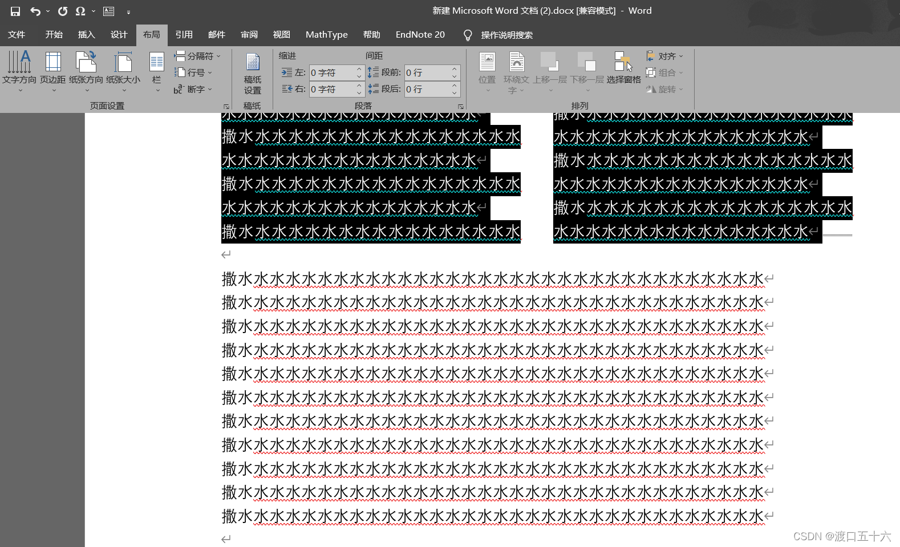Open the EndNote 20 tab

(420, 35)
